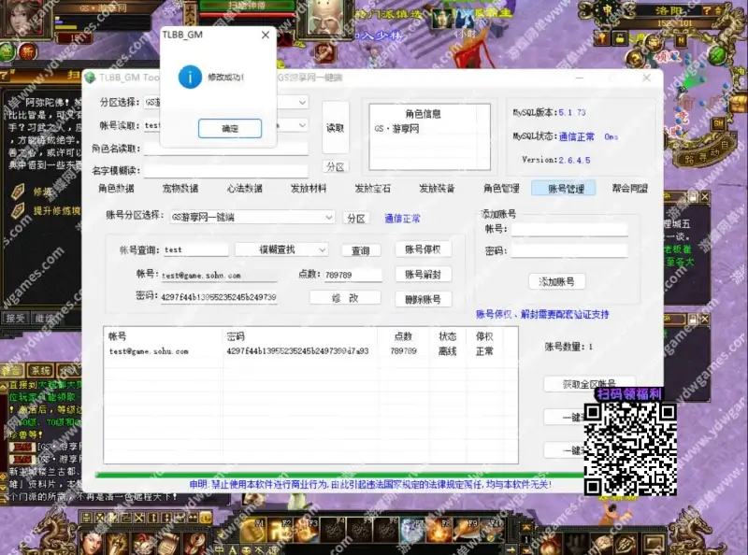
Task: Click the question mark beside 洛阳
Action: [707, 10]
